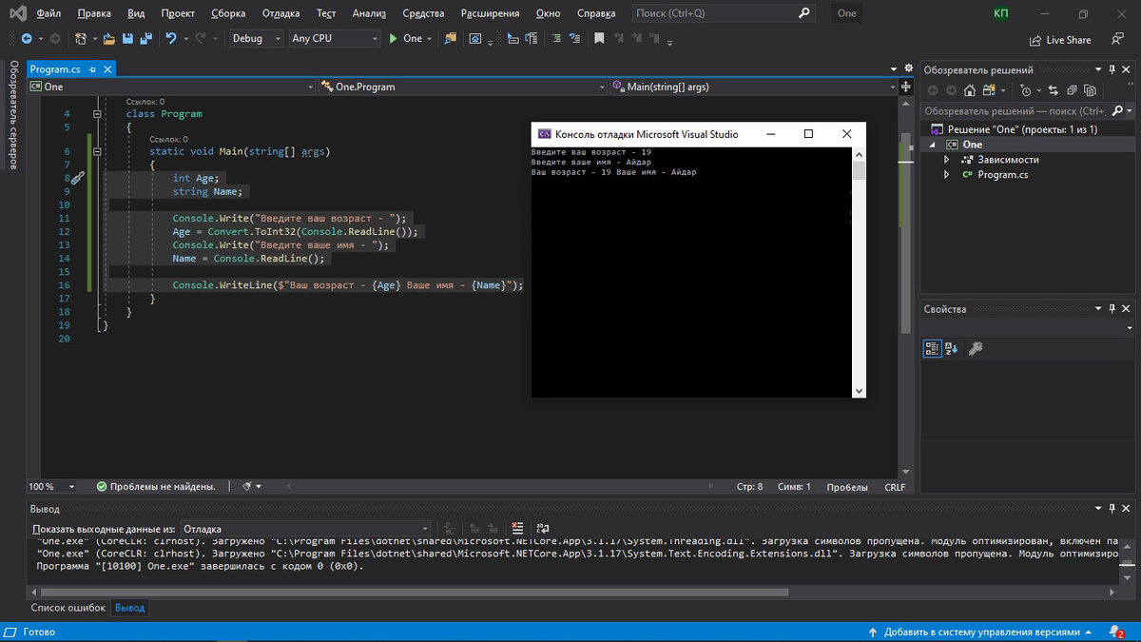
Task: Toggle word wrap in output panel
Action: tap(543, 528)
